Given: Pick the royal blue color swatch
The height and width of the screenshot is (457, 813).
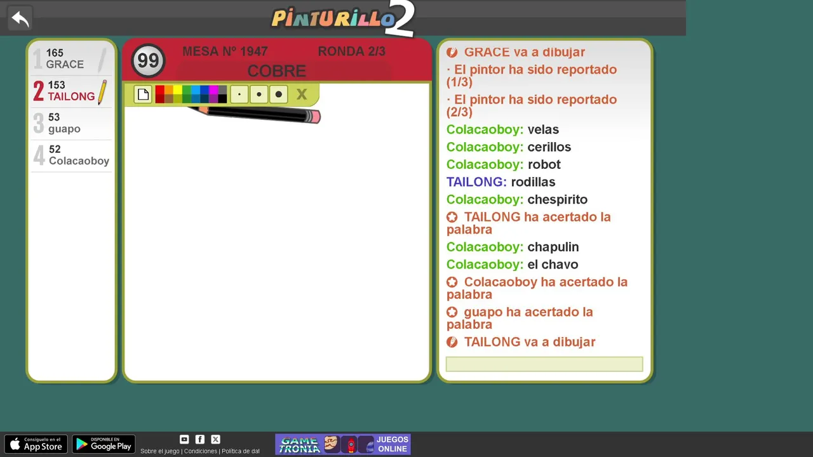Looking at the screenshot, I should [x=205, y=90].
